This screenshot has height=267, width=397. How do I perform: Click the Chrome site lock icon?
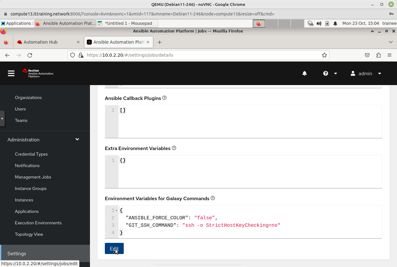click(x=5, y=14)
